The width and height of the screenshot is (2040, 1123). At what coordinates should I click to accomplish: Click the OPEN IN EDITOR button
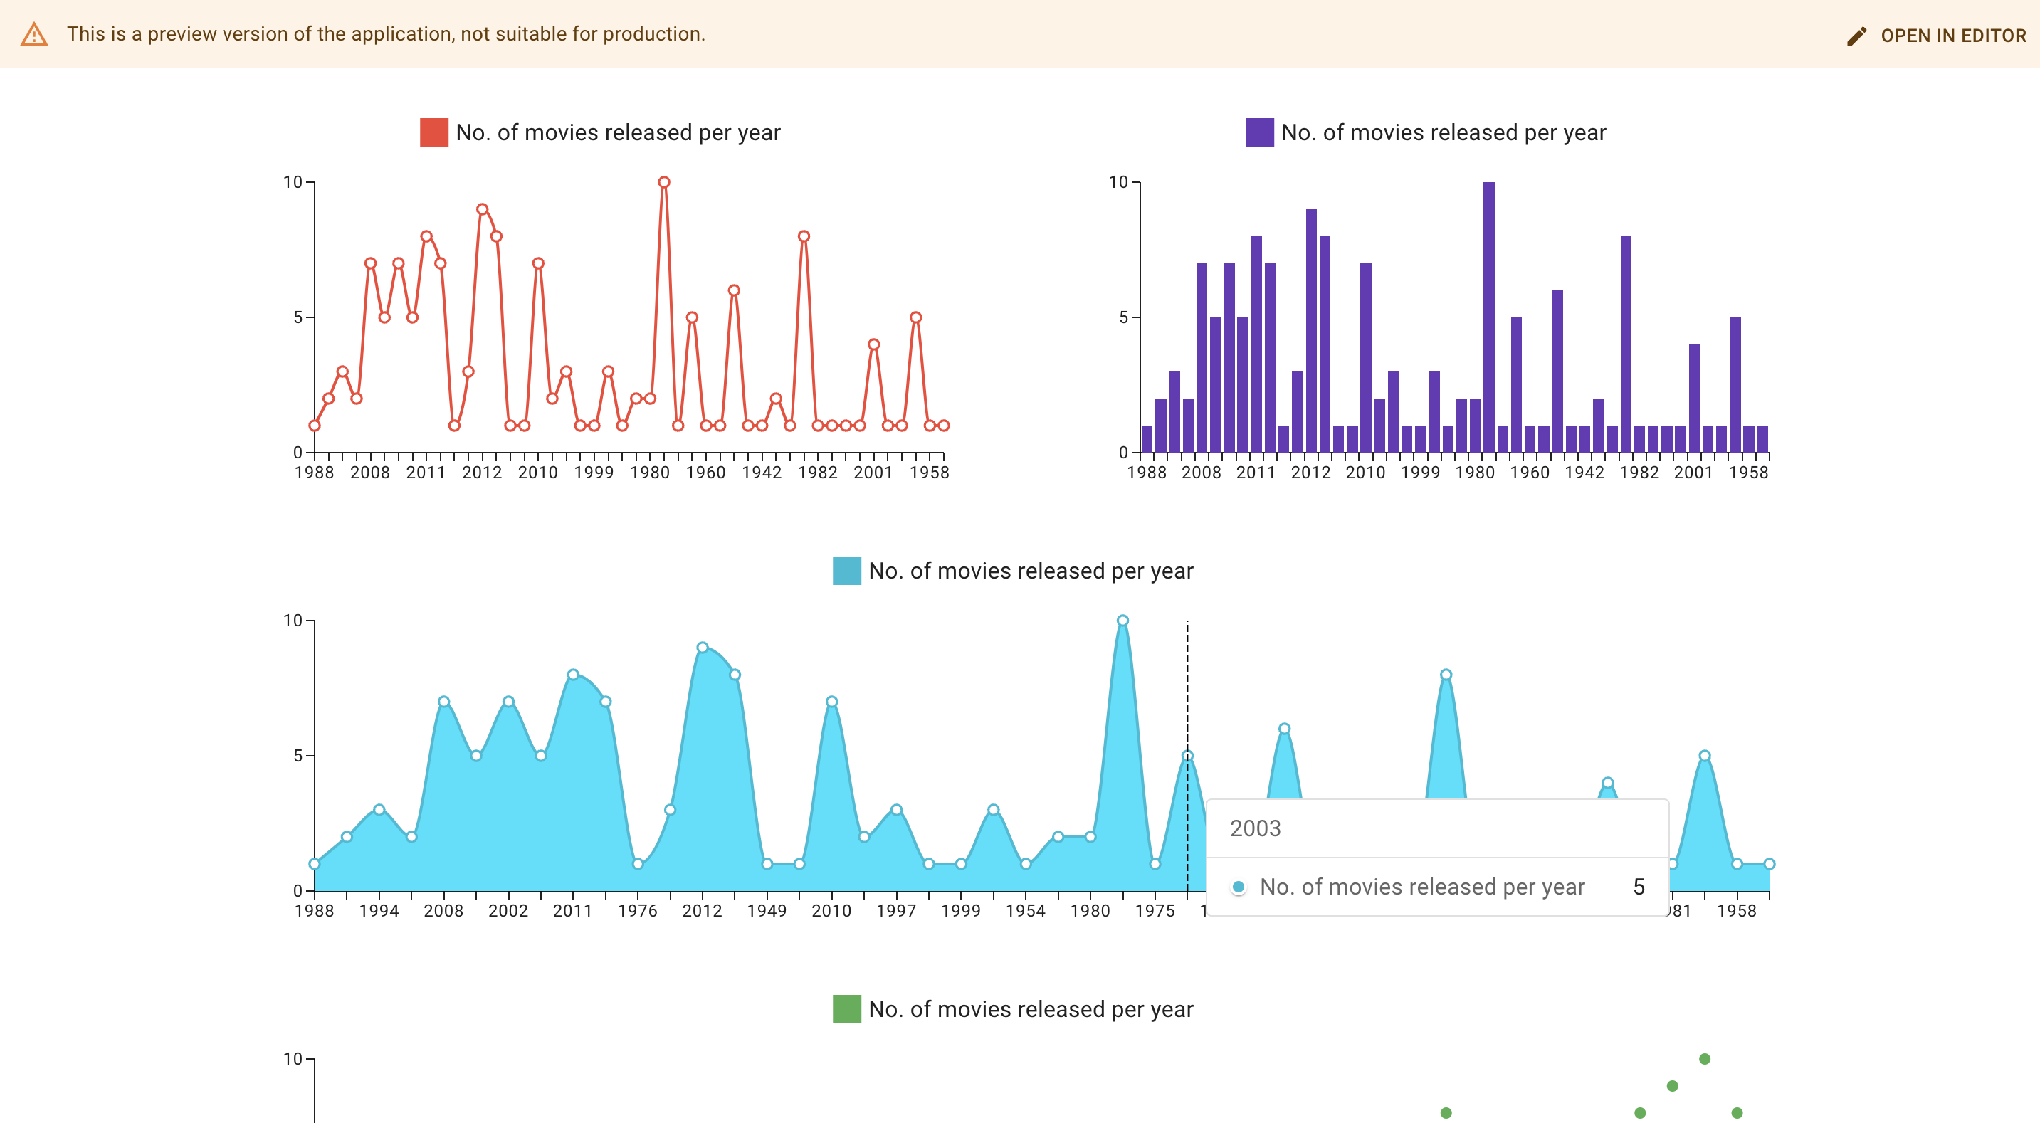[1935, 36]
